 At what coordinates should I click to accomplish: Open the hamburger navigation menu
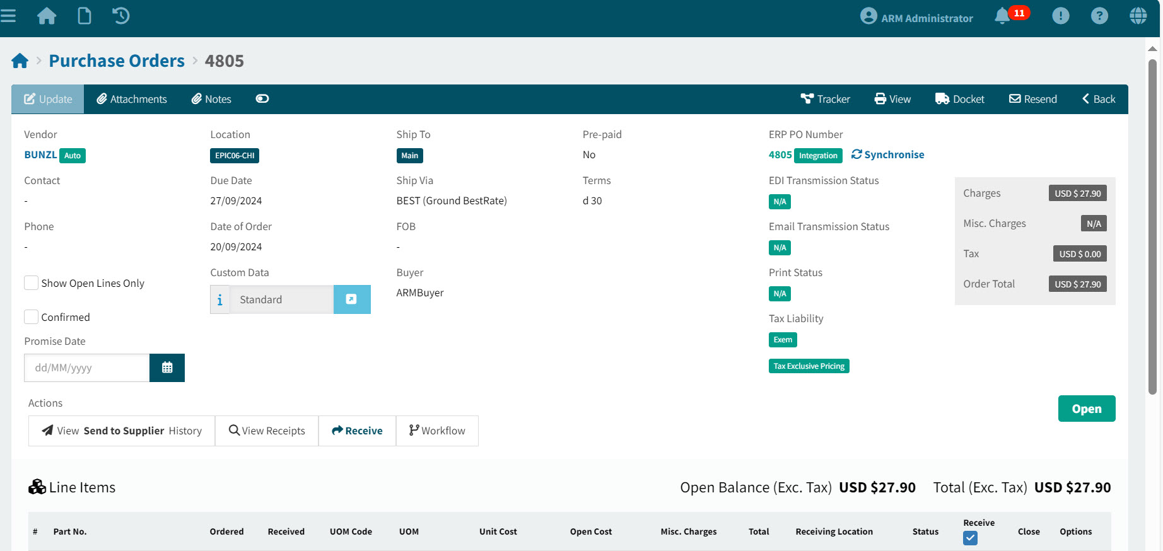(8, 15)
